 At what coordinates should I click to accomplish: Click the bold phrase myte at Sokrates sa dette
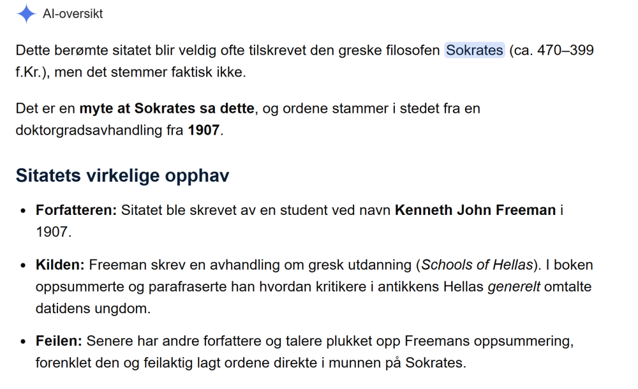coord(167,108)
